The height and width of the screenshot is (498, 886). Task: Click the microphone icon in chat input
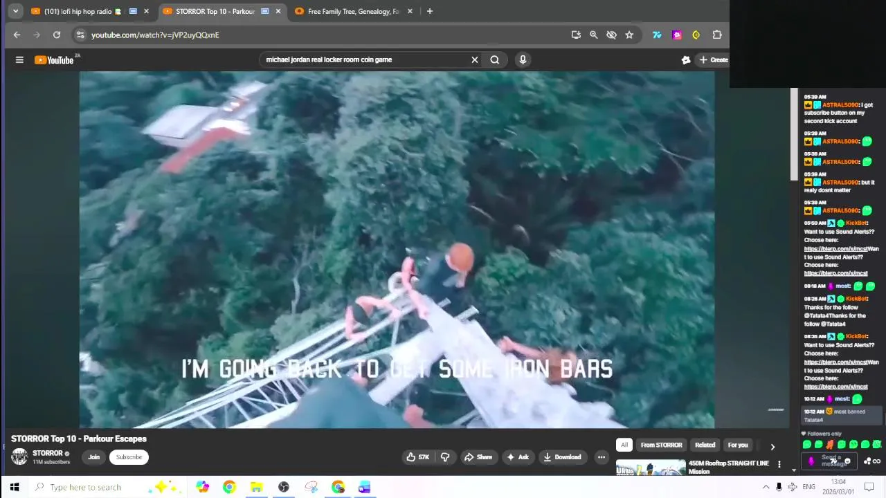pos(811,461)
